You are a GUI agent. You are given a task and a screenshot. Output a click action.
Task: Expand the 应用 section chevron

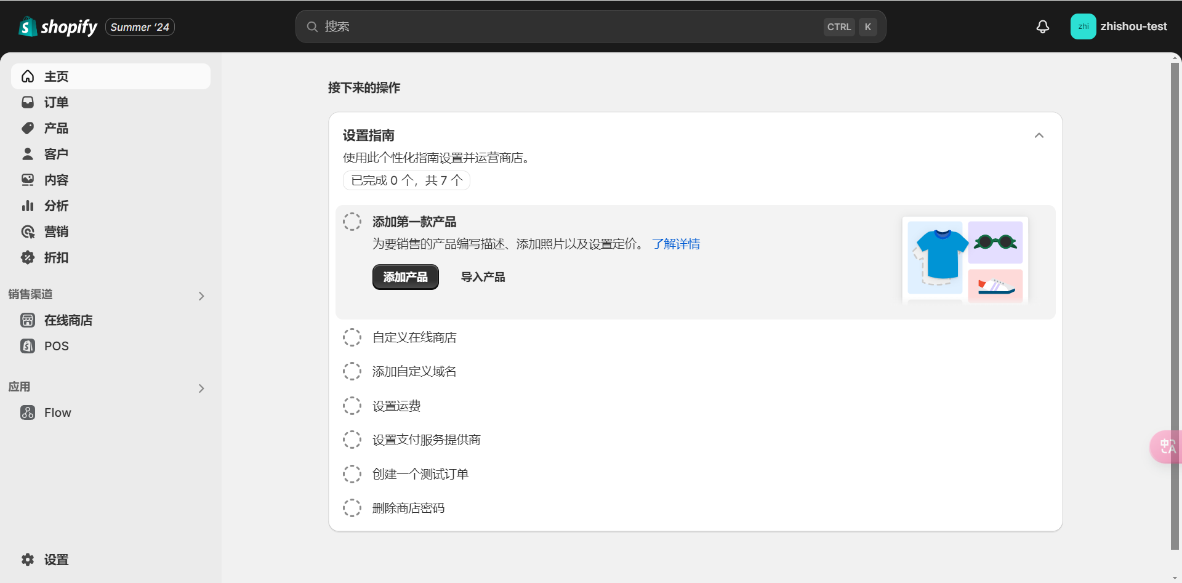tap(201, 388)
